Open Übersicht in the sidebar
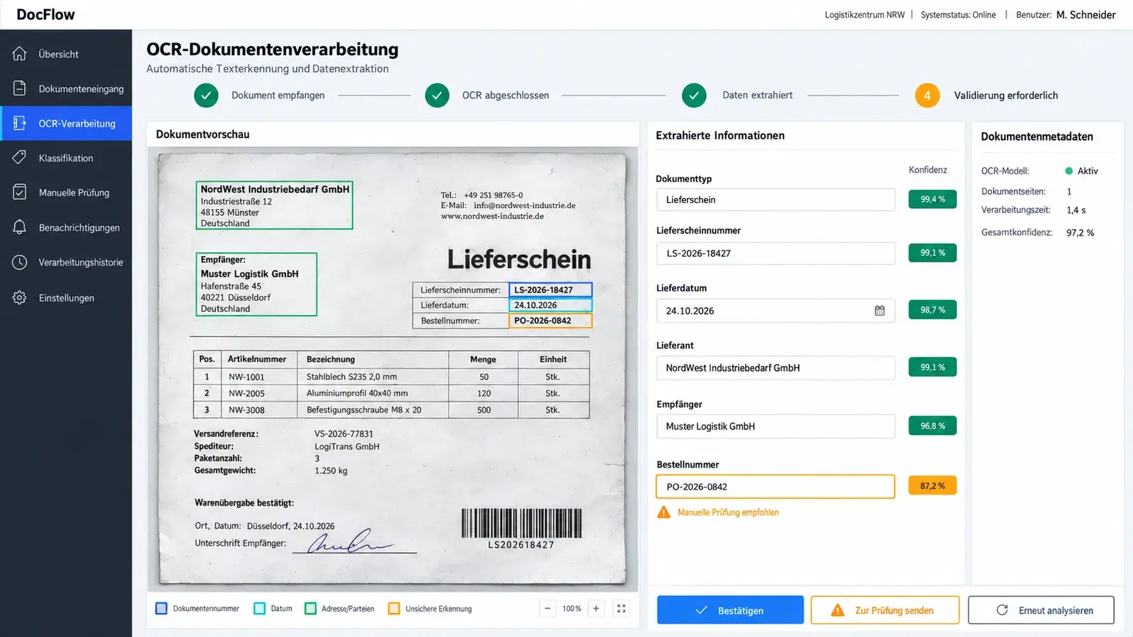Image resolution: width=1133 pixels, height=637 pixels. tap(66, 54)
